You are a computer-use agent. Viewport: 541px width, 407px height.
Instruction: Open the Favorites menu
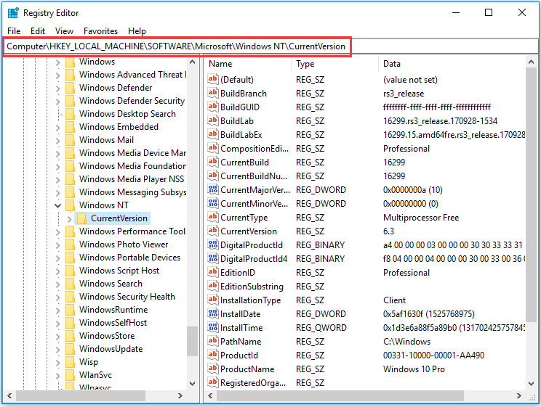(100, 31)
